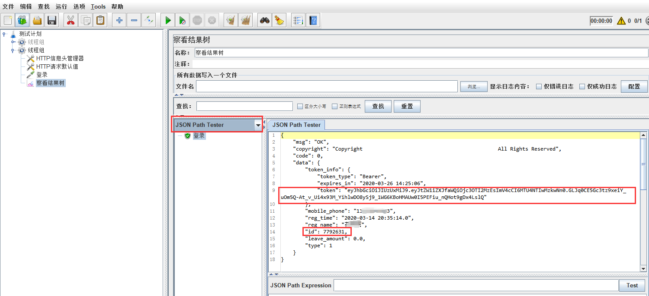Select the 登录 result in results list
Viewport: 649px width, 296px height.
199,135
